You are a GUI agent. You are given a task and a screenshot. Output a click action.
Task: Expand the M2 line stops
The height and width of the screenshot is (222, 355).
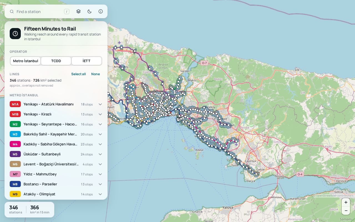[x=100, y=124]
